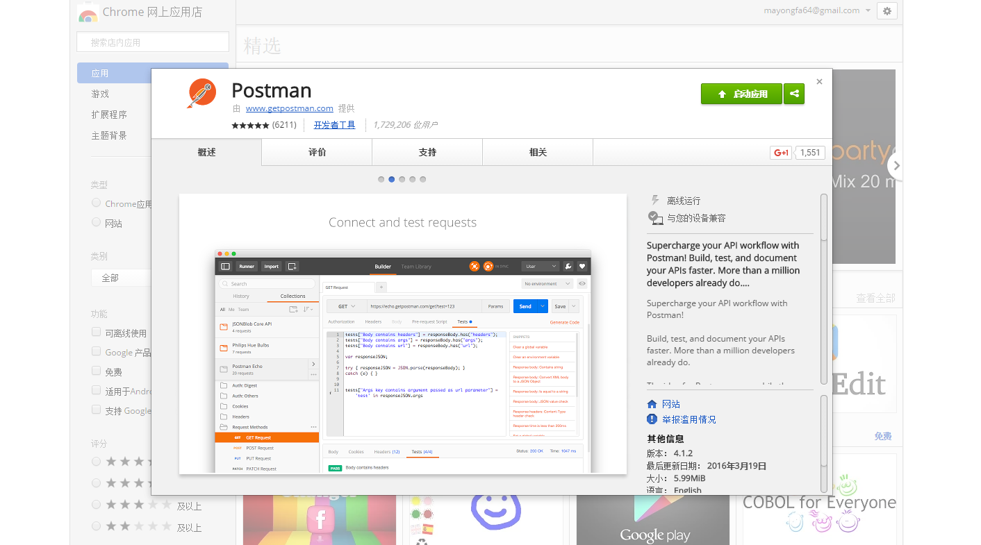Select the third screenshot dot
This screenshot has height=545, width=981.
click(x=402, y=179)
